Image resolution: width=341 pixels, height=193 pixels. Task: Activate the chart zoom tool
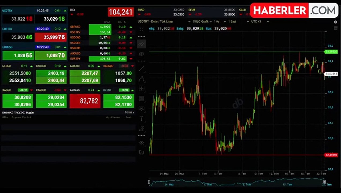coord(142,143)
